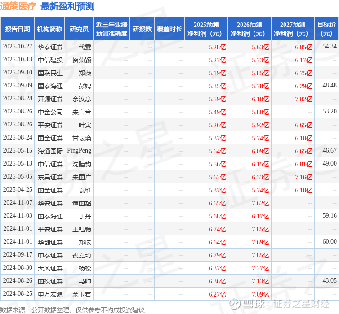The height and width of the screenshot is (314, 339).
Task: Click the 研报数 column header
Action: click(142, 29)
